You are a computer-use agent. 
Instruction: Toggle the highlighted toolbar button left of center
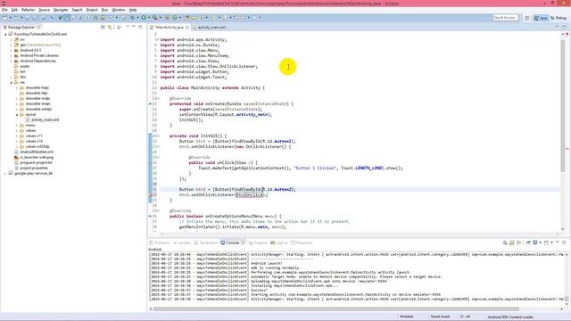tap(67, 18)
